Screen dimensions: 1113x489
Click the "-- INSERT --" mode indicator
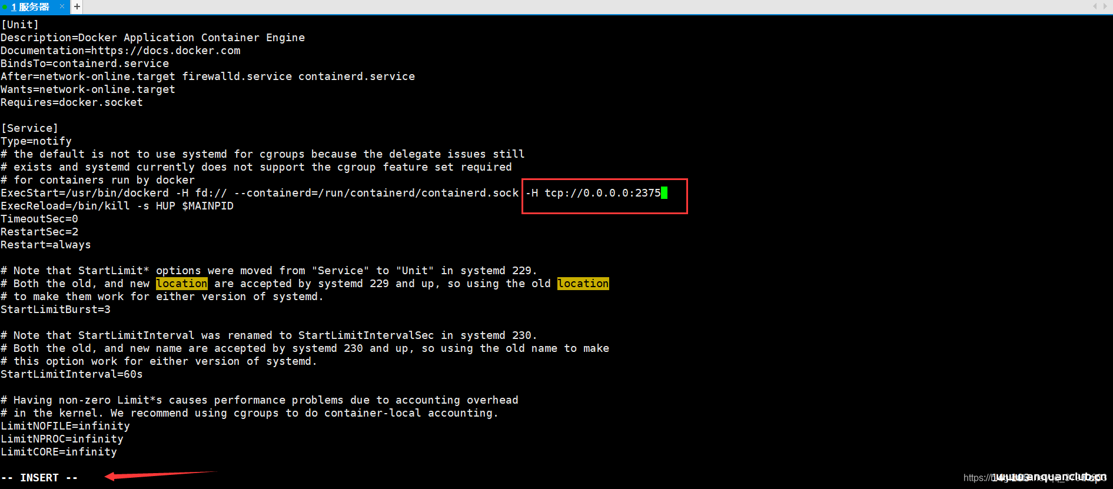[39, 478]
